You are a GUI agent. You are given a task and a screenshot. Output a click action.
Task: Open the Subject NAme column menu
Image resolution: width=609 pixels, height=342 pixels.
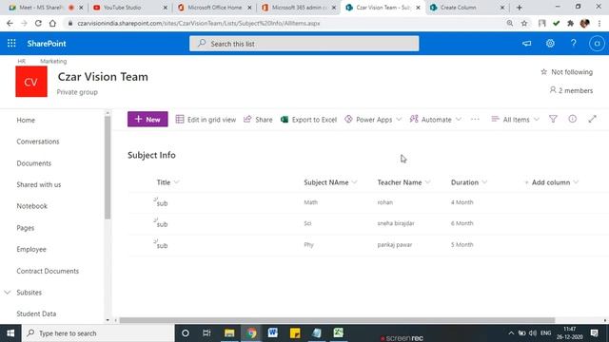pos(330,182)
